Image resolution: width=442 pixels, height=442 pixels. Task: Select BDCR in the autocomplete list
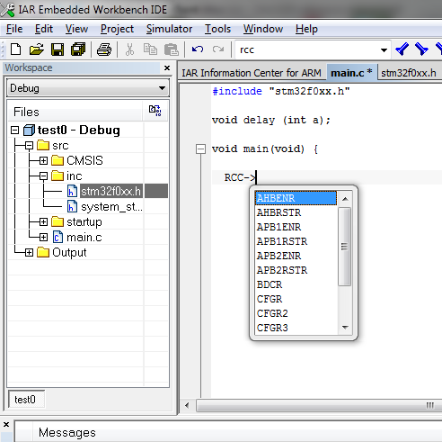point(296,284)
